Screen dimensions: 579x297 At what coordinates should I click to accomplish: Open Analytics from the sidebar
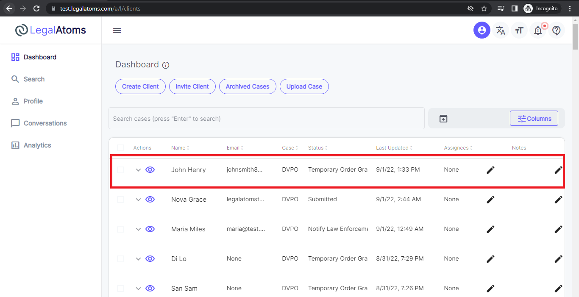pyautogui.click(x=37, y=145)
